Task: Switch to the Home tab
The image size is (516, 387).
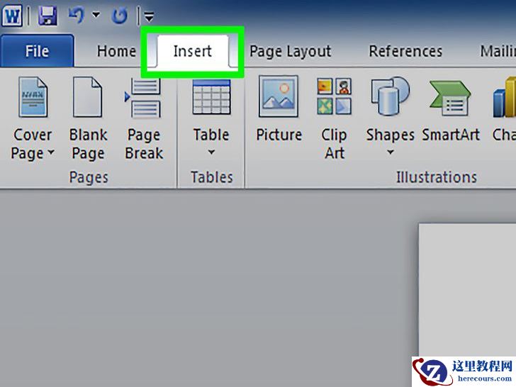Action: point(116,51)
